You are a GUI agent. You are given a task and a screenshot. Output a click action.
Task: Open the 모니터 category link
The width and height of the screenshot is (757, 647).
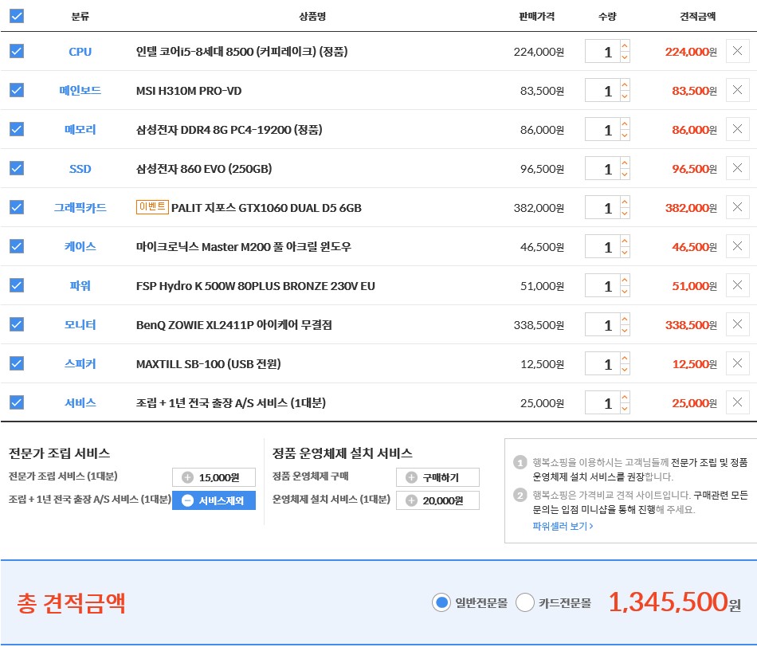click(80, 325)
